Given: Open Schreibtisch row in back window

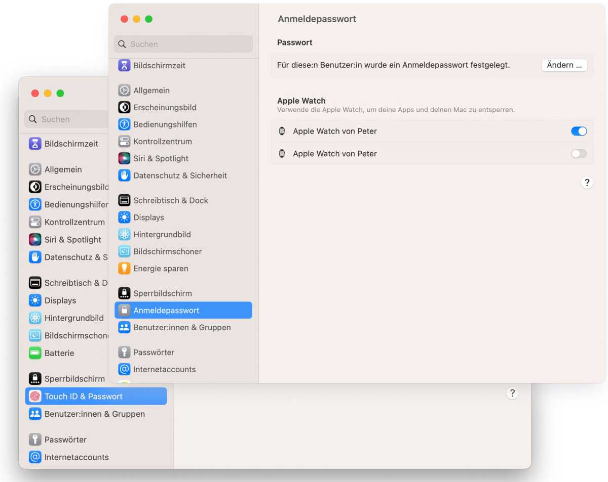Looking at the screenshot, I should tap(67, 283).
